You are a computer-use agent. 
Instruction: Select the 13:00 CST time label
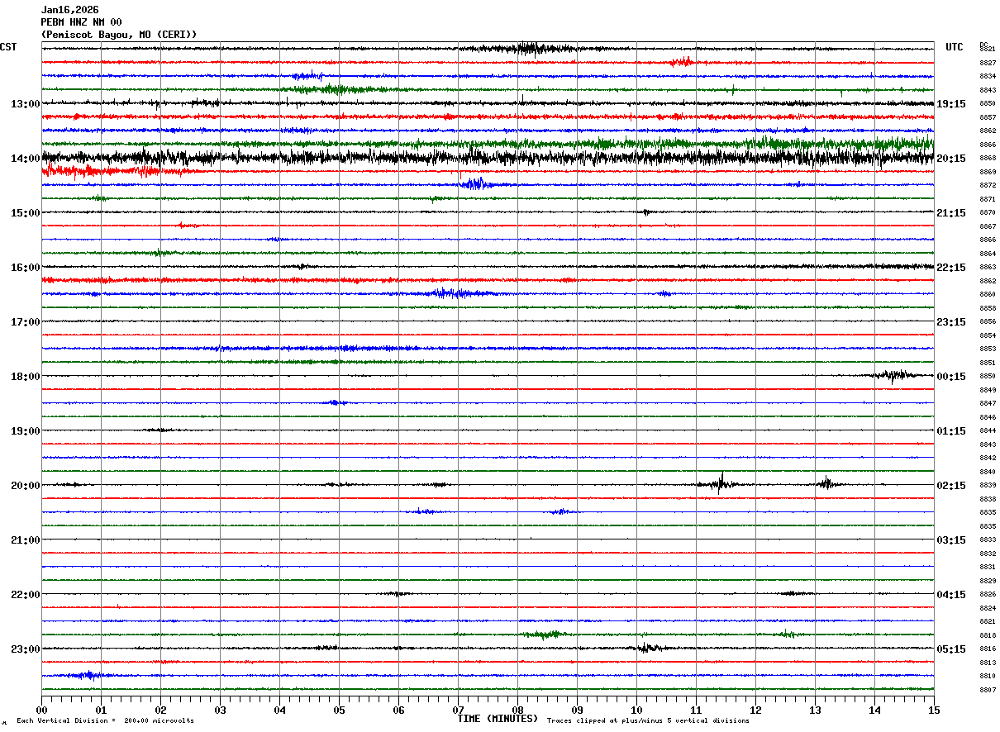pyautogui.click(x=26, y=104)
